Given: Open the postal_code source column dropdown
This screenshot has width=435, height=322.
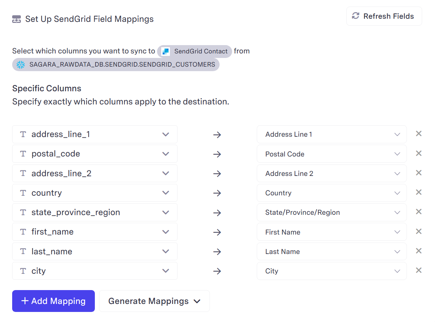Looking at the screenshot, I should coord(95,154).
